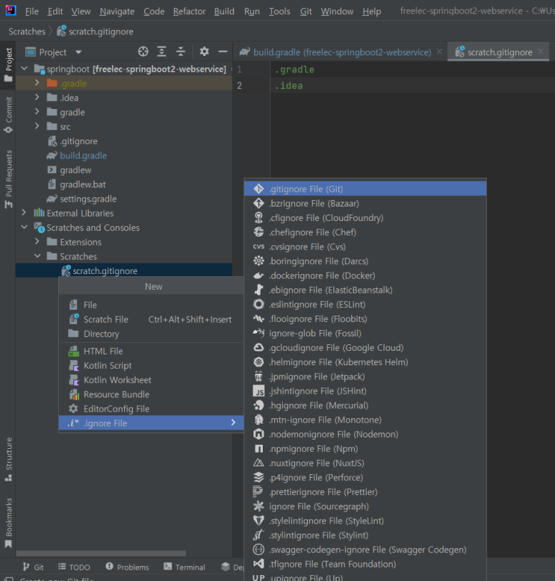The height and width of the screenshot is (581, 555).
Task: Select gradlew.bat in project tree
Action: click(83, 184)
